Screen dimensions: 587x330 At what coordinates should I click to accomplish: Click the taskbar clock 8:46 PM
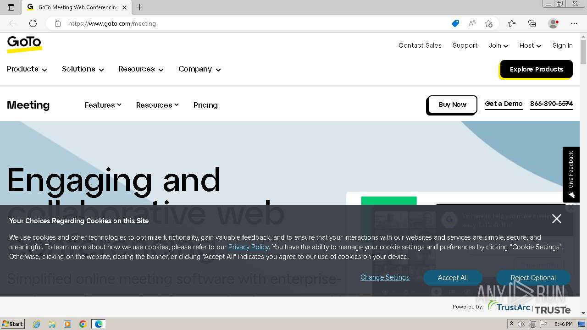pos(563,324)
